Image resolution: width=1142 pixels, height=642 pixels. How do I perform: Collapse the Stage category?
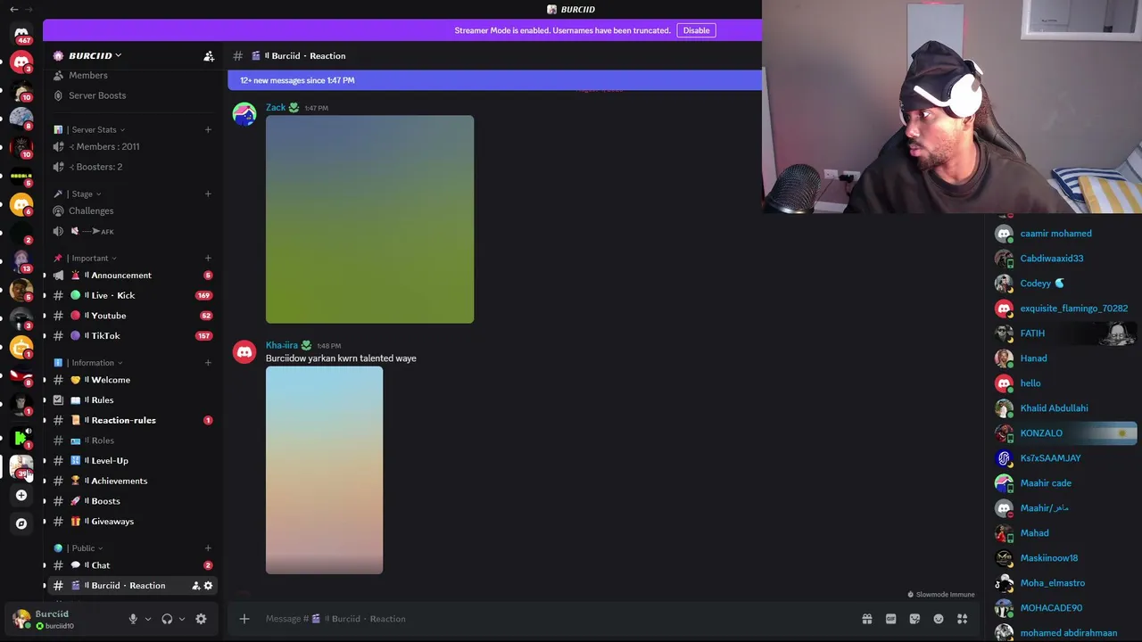[78, 193]
